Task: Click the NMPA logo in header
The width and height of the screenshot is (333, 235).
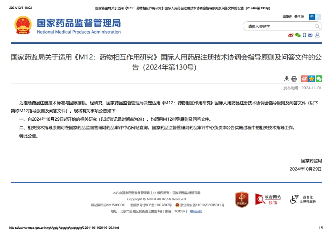Action: coord(67,26)
